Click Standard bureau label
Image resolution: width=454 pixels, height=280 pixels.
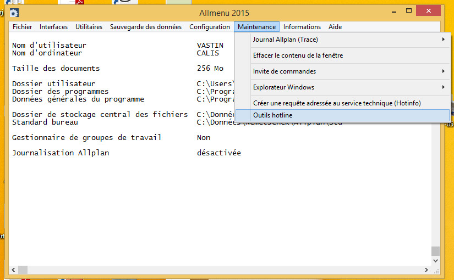(45, 122)
